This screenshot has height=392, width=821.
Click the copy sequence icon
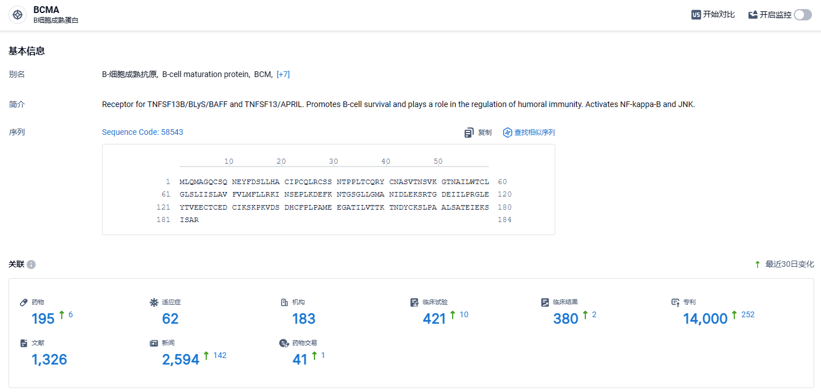[469, 133]
